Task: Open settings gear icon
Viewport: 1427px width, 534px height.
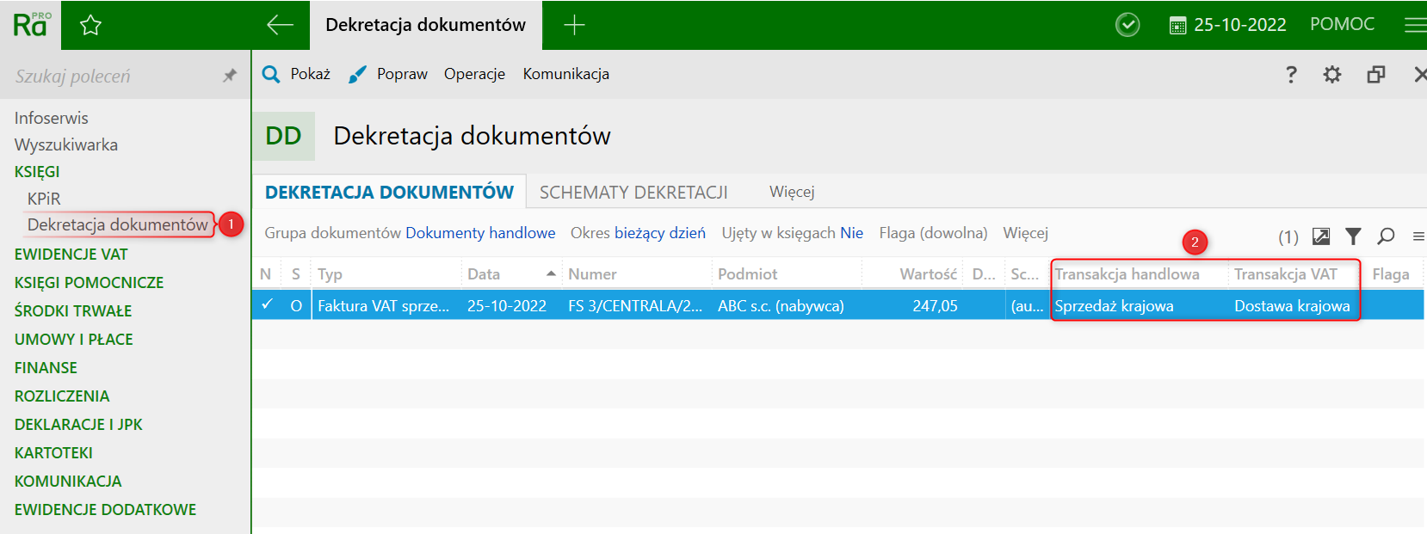Action: 1332,75
